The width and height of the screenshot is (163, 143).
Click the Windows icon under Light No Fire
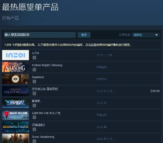click(x=34, y=117)
